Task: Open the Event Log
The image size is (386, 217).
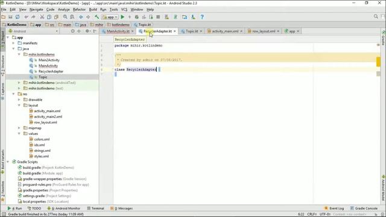Action: (334, 209)
